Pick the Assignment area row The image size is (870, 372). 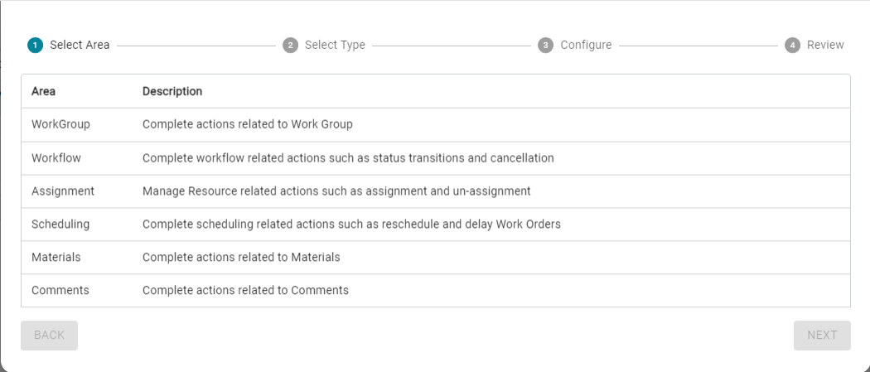[x=63, y=191]
